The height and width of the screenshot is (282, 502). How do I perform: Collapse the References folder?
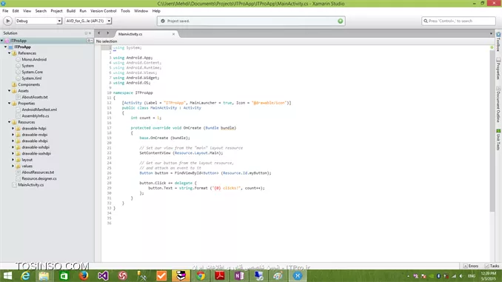10,53
